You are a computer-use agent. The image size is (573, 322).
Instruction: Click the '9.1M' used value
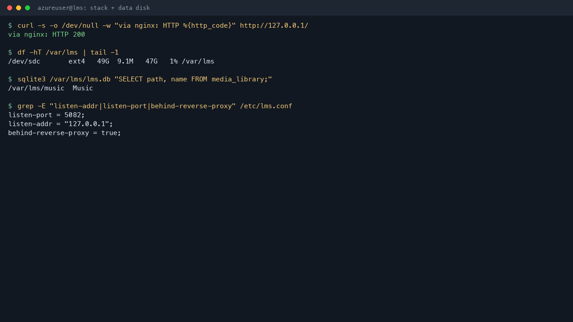pos(125,61)
